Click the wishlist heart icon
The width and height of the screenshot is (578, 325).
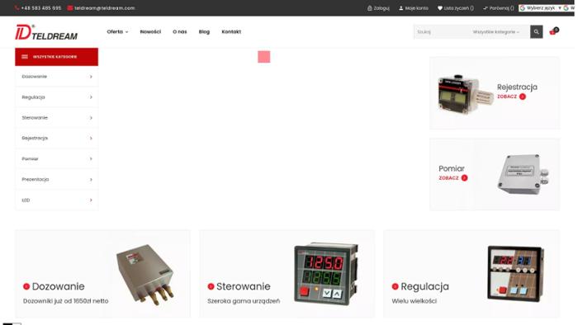pyautogui.click(x=440, y=7)
